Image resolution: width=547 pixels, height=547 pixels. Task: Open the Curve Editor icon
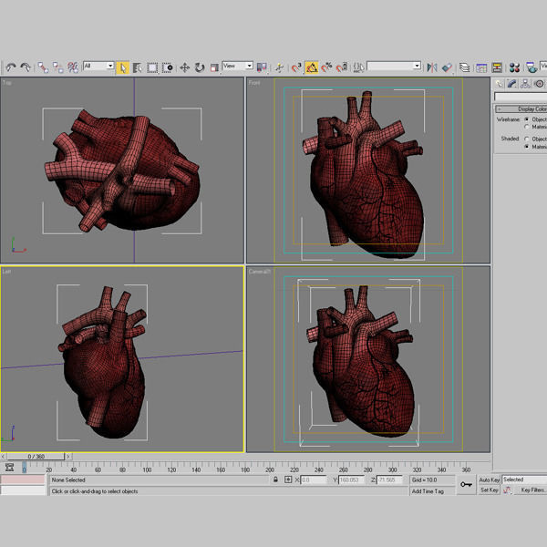(481, 67)
